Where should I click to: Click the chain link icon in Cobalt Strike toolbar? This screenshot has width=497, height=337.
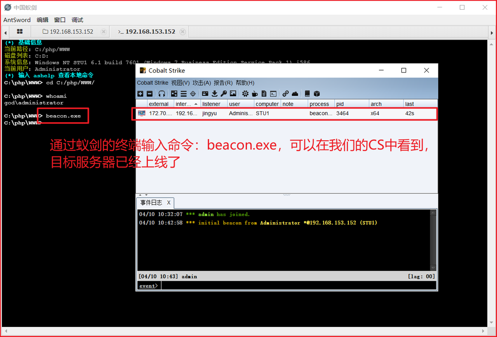click(x=285, y=93)
